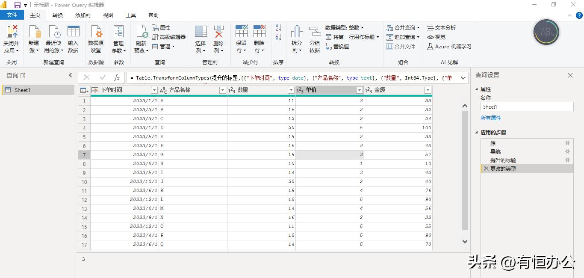Viewport: 584px width, 278px height.
Task: Open the 下单时间 column filter dropdown
Action: (154, 90)
